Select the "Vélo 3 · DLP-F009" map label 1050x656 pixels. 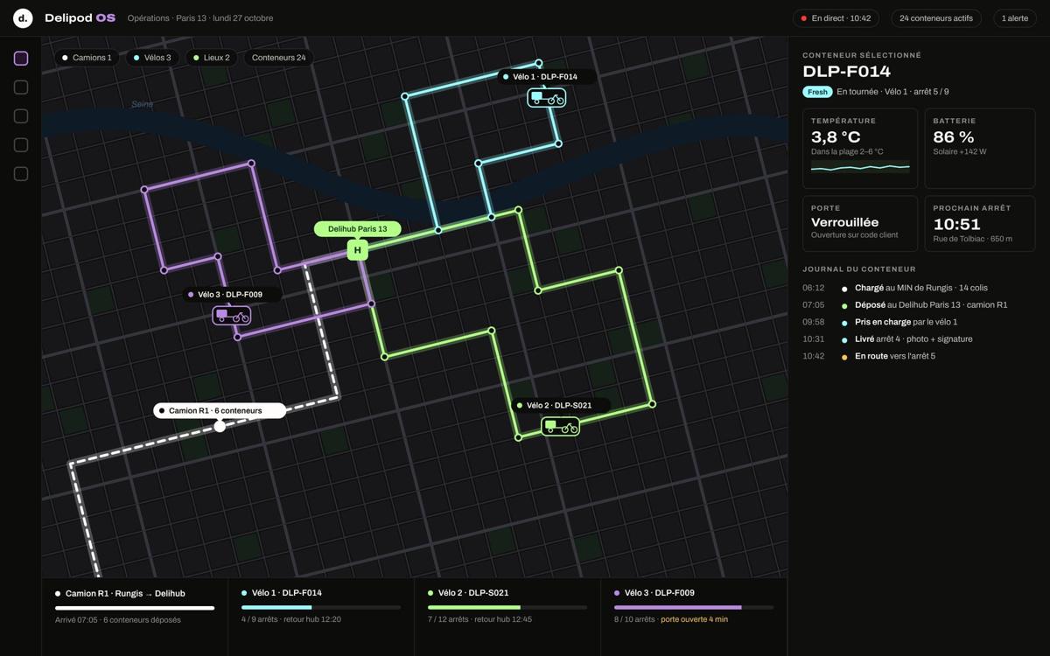click(x=231, y=295)
